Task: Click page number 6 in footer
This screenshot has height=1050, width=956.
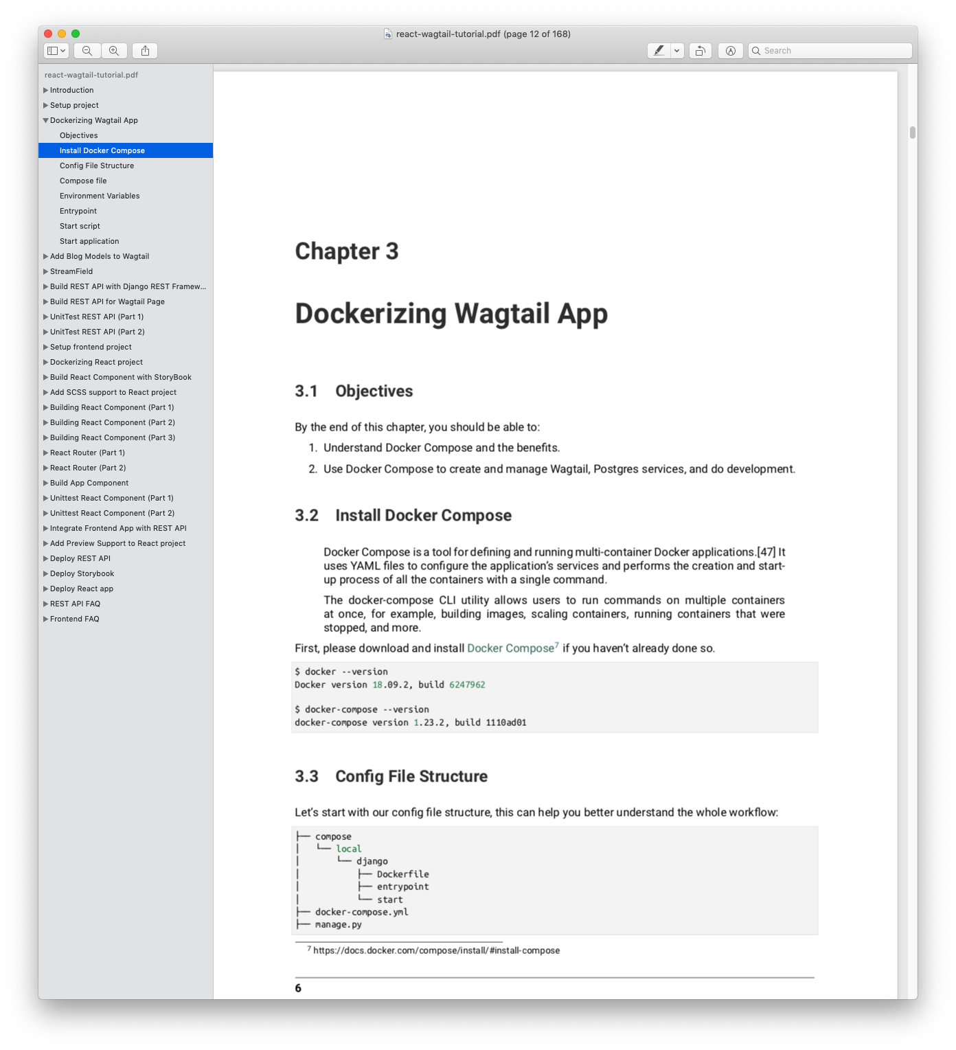Action: tap(298, 988)
